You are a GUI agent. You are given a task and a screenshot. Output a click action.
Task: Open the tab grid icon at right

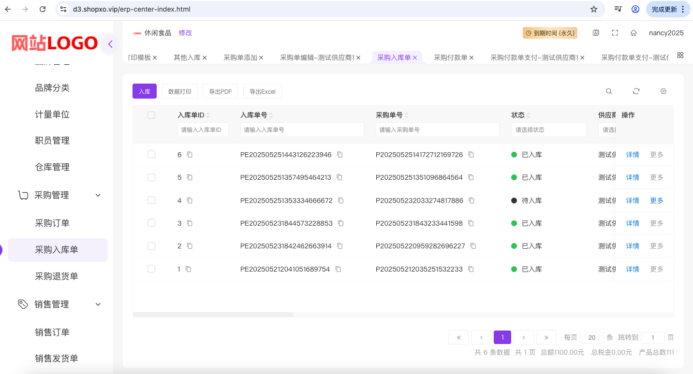[x=680, y=56]
